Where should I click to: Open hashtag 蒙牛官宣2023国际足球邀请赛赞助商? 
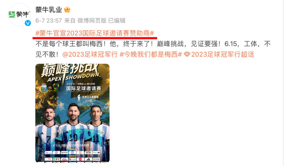pyautogui.click(x=95, y=33)
